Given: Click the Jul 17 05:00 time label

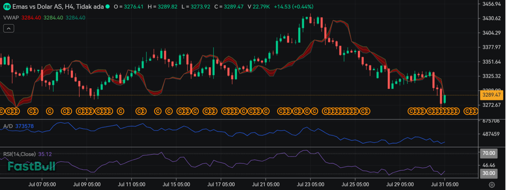Looking at the screenshot, I should pyautogui.click(x=221, y=185).
